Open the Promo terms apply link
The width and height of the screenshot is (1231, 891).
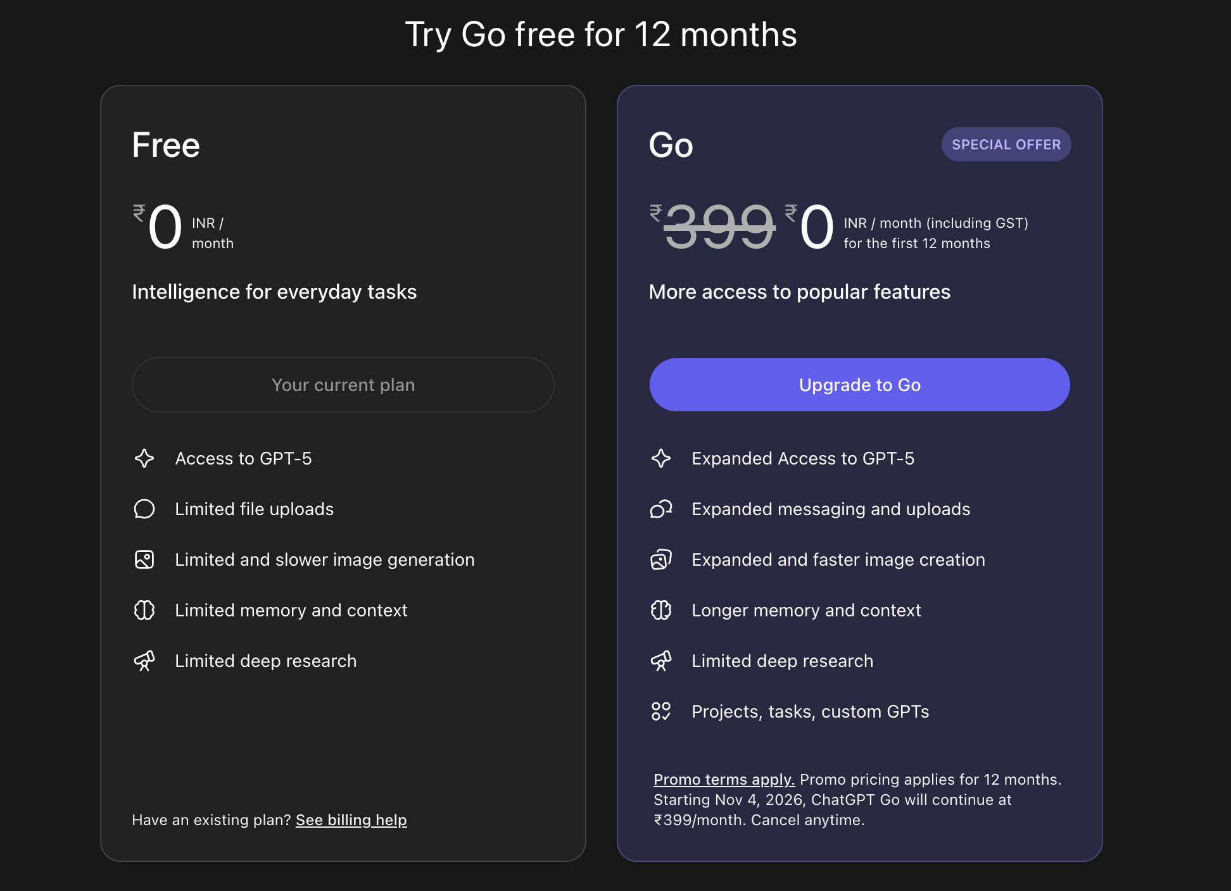pos(724,780)
